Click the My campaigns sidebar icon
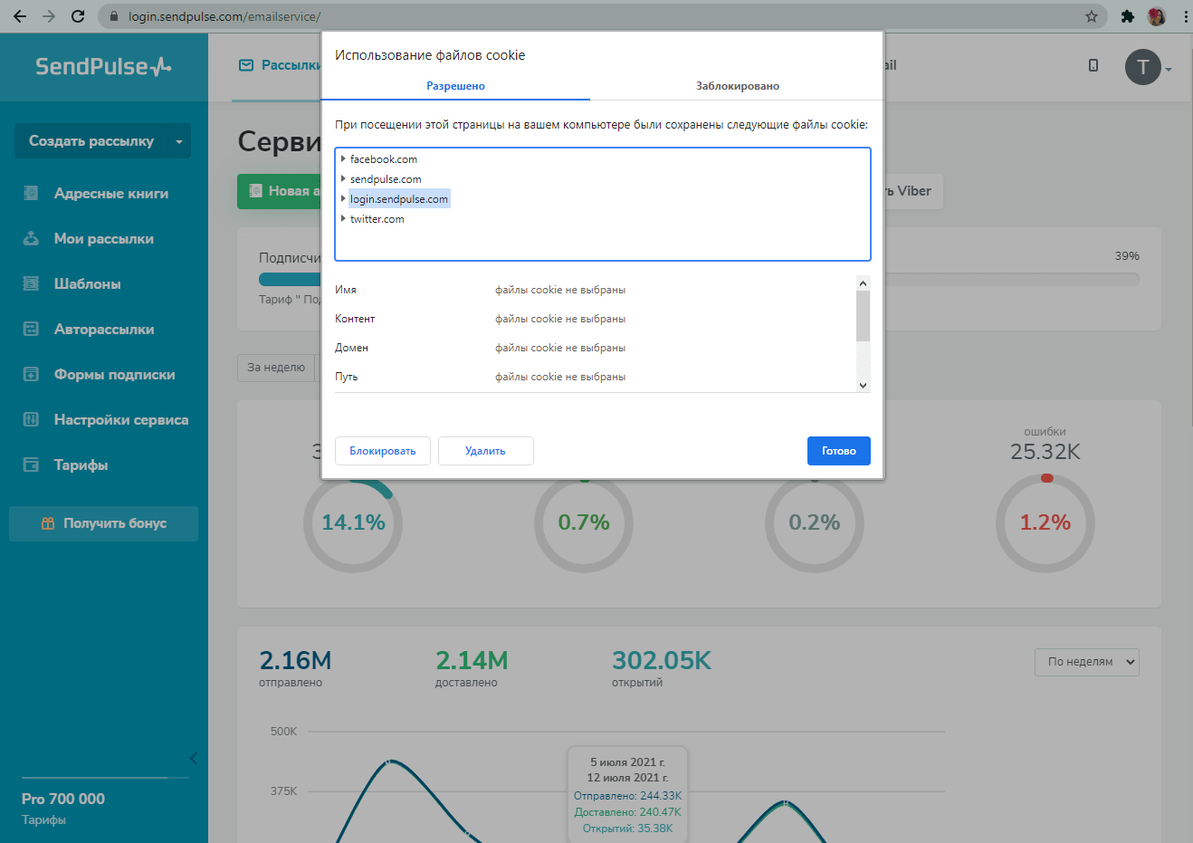1193x843 pixels. click(x=31, y=238)
